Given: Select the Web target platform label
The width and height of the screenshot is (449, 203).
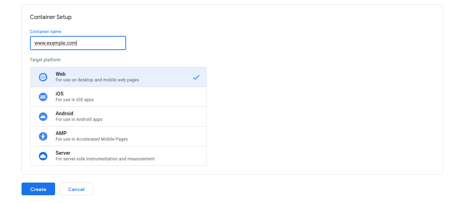Looking at the screenshot, I should [60, 74].
